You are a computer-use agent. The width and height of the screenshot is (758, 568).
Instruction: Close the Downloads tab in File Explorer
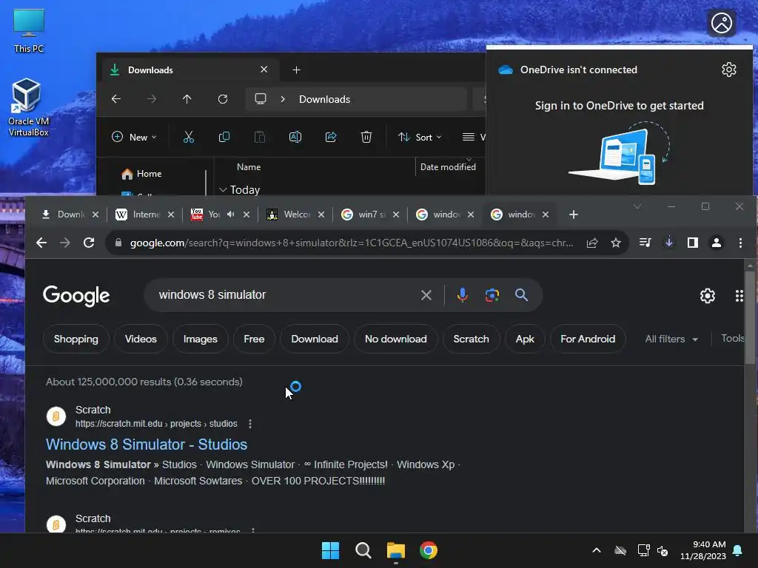[x=264, y=70]
